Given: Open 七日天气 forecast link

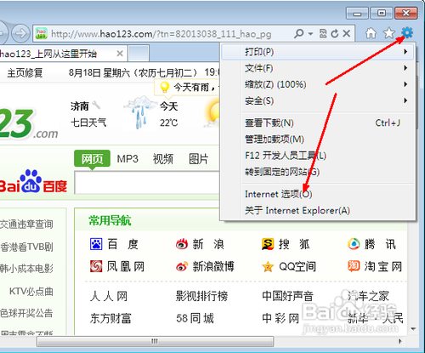Looking at the screenshot, I should (88, 122).
